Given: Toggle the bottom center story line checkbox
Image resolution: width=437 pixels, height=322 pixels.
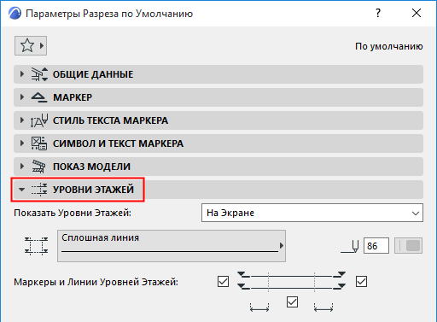Looking at the screenshot, I should [x=292, y=302].
